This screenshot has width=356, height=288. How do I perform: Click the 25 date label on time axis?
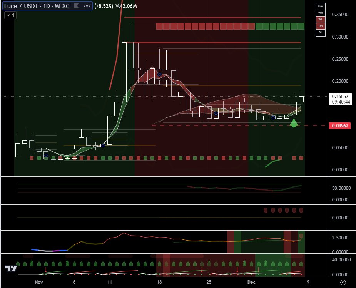click(x=209, y=282)
